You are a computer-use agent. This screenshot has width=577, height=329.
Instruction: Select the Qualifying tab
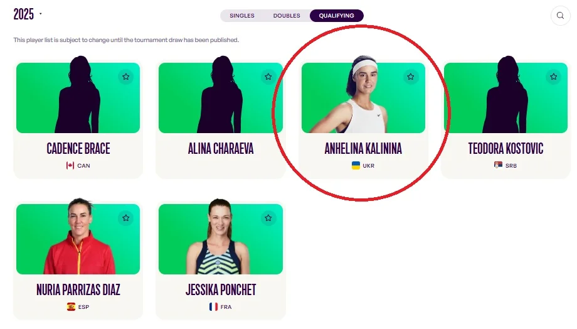pyautogui.click(x=336, y=16)
